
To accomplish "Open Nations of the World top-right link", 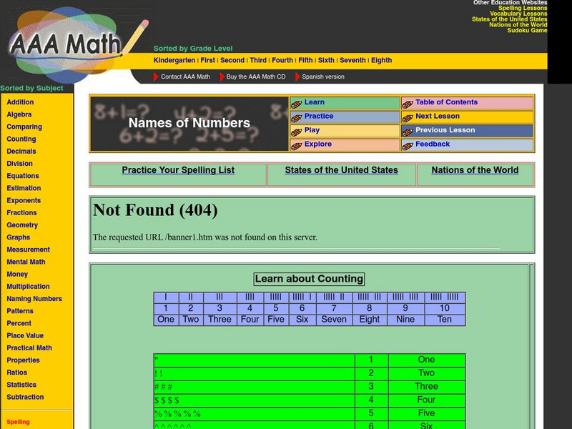I will click(x=518, y=25).
